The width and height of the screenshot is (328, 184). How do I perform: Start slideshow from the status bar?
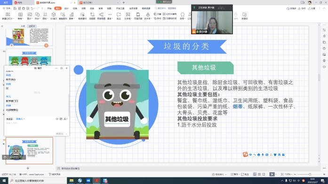pyautogui.click(x=272, y=174)
